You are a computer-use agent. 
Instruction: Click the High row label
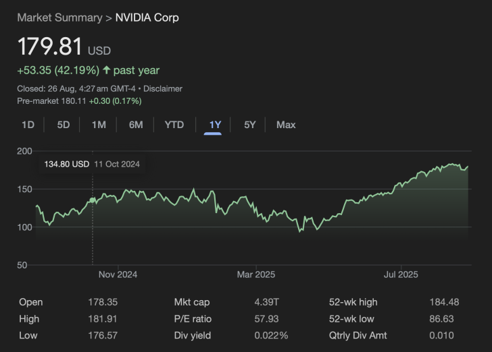click(29, 319)
